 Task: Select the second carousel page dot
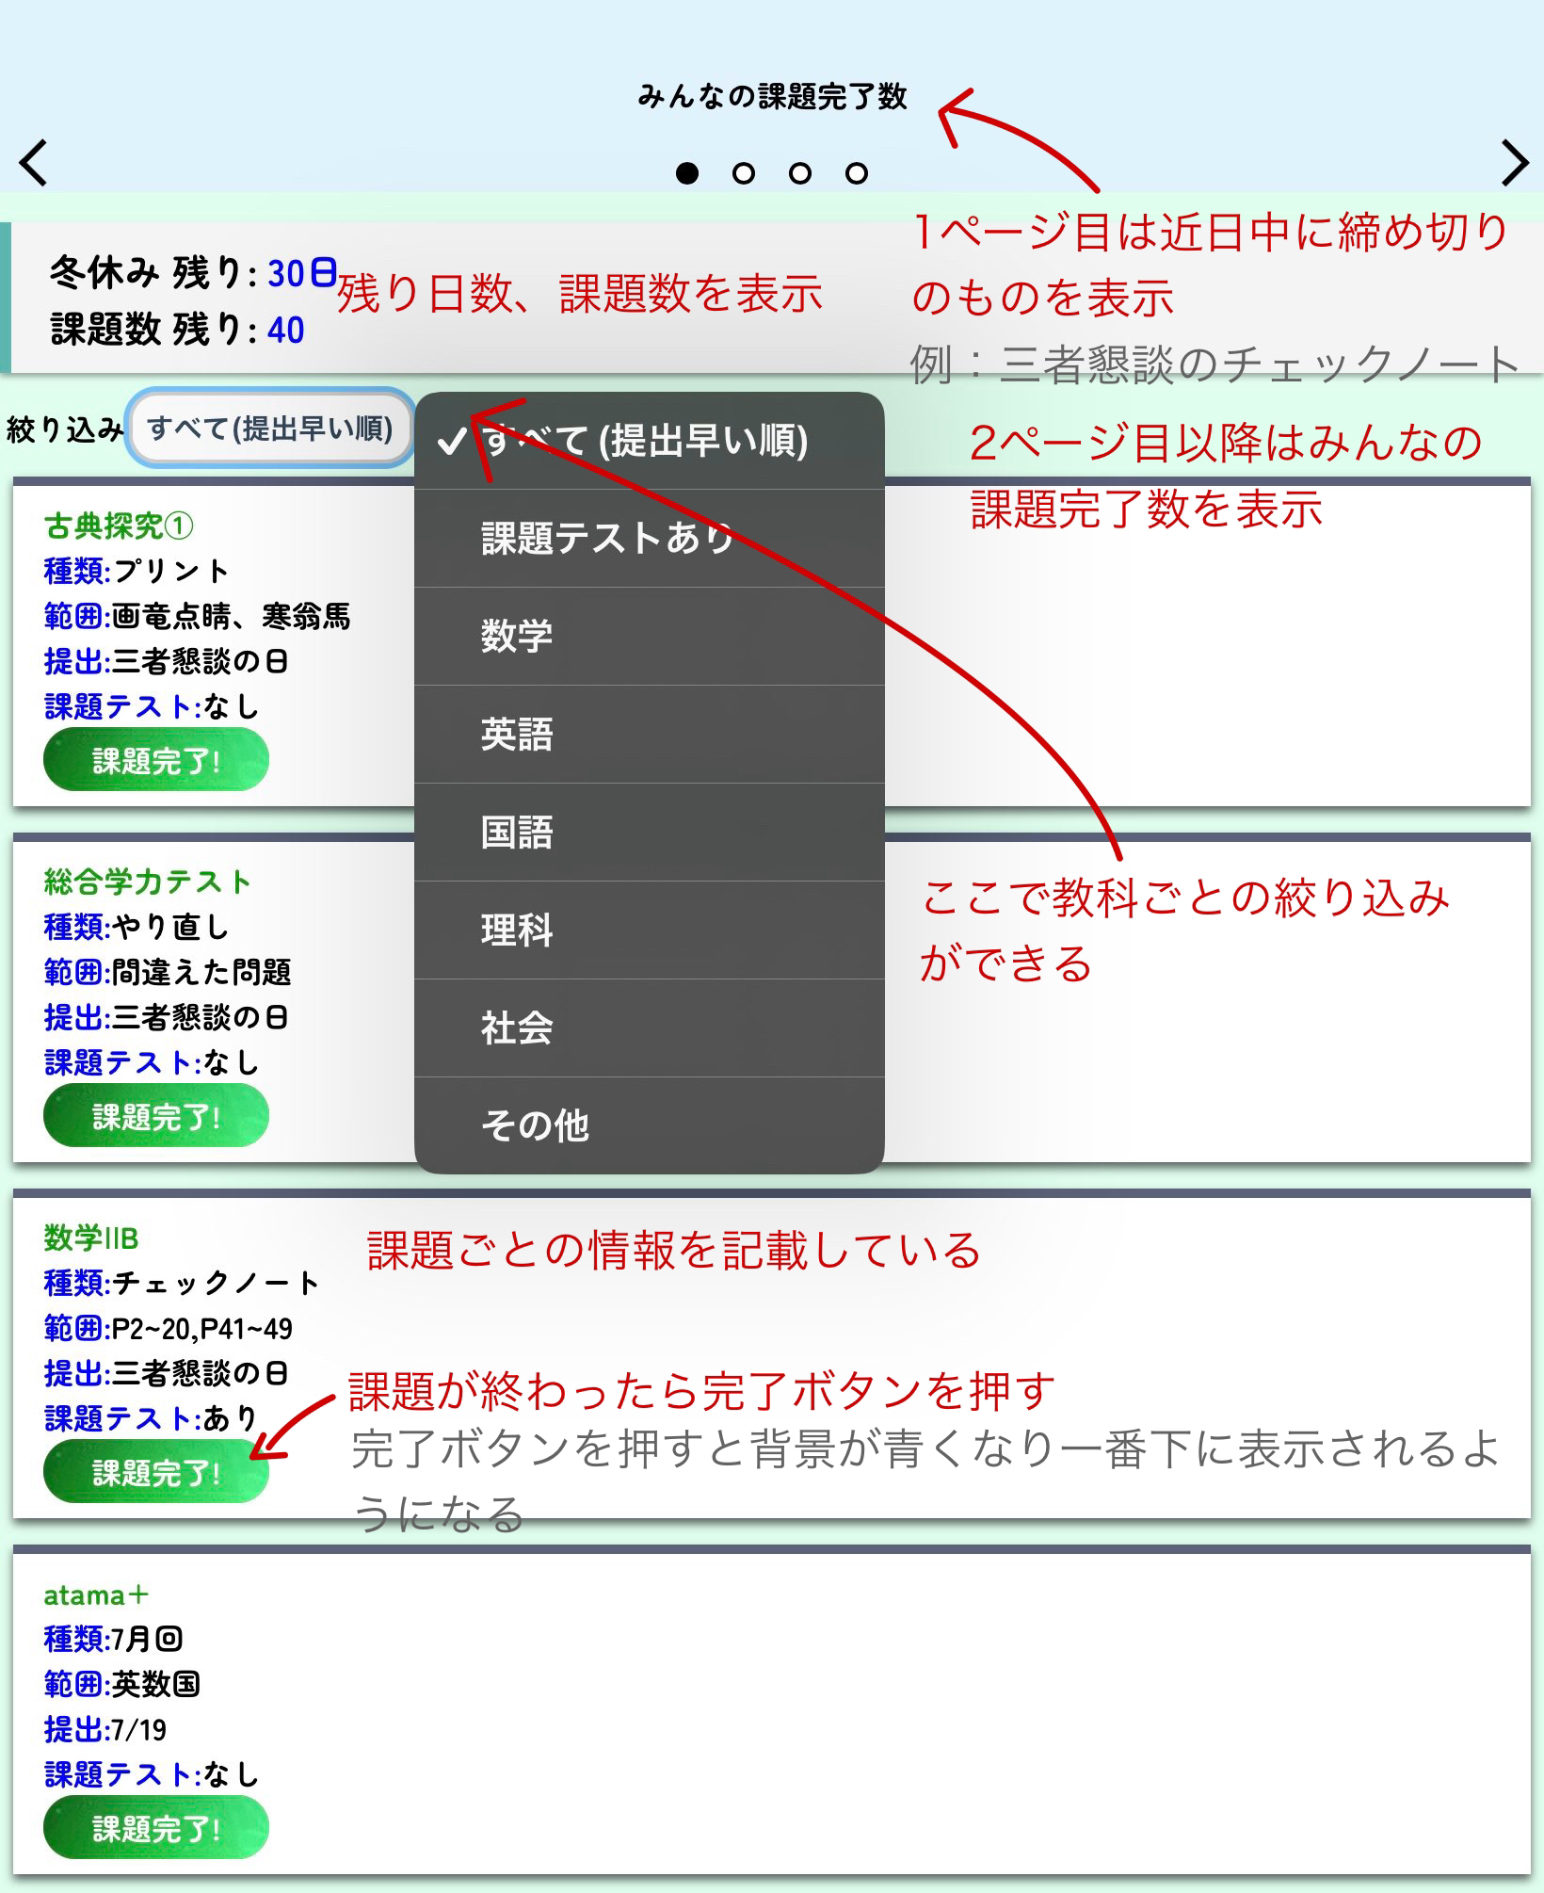(744, 173)
